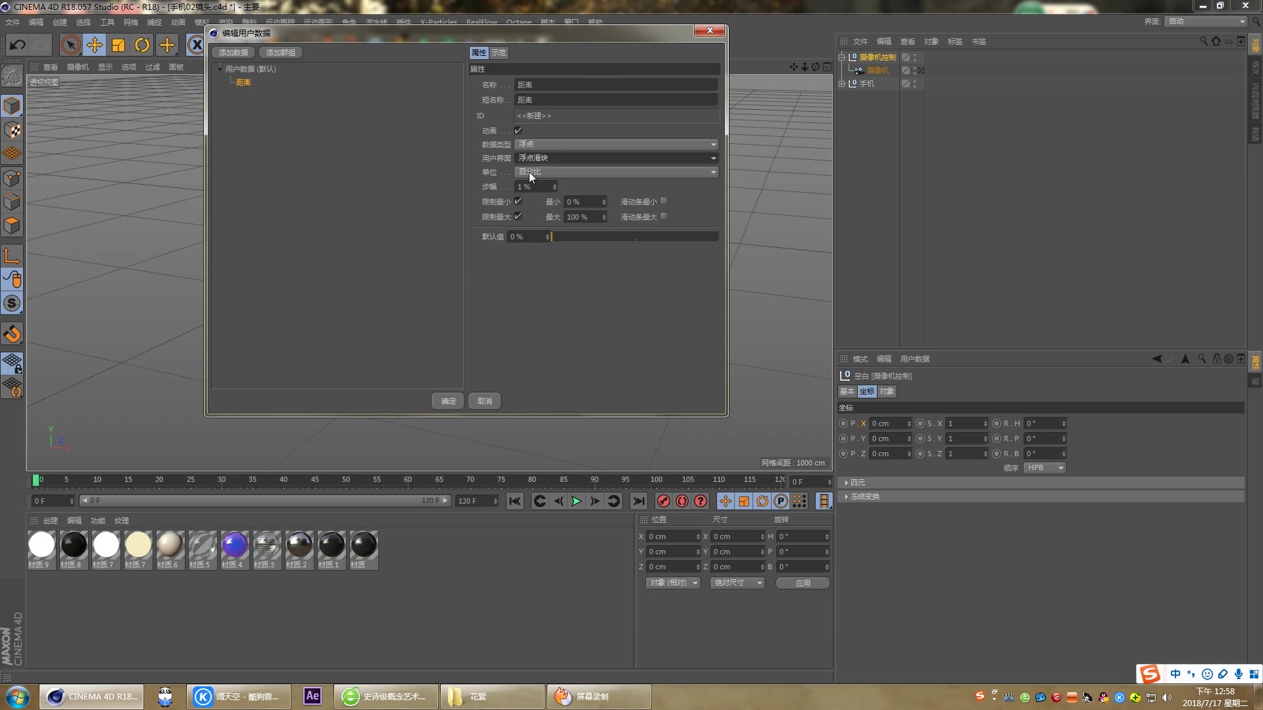Click the 默认值 slider track
The width and height of the screenshot is (1263, 710).
point(634,237)
